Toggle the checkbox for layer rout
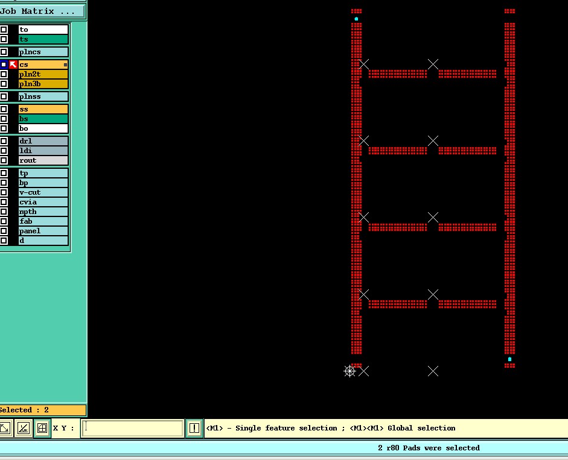This screenshot has height=460, width=568. coord(4,160)
